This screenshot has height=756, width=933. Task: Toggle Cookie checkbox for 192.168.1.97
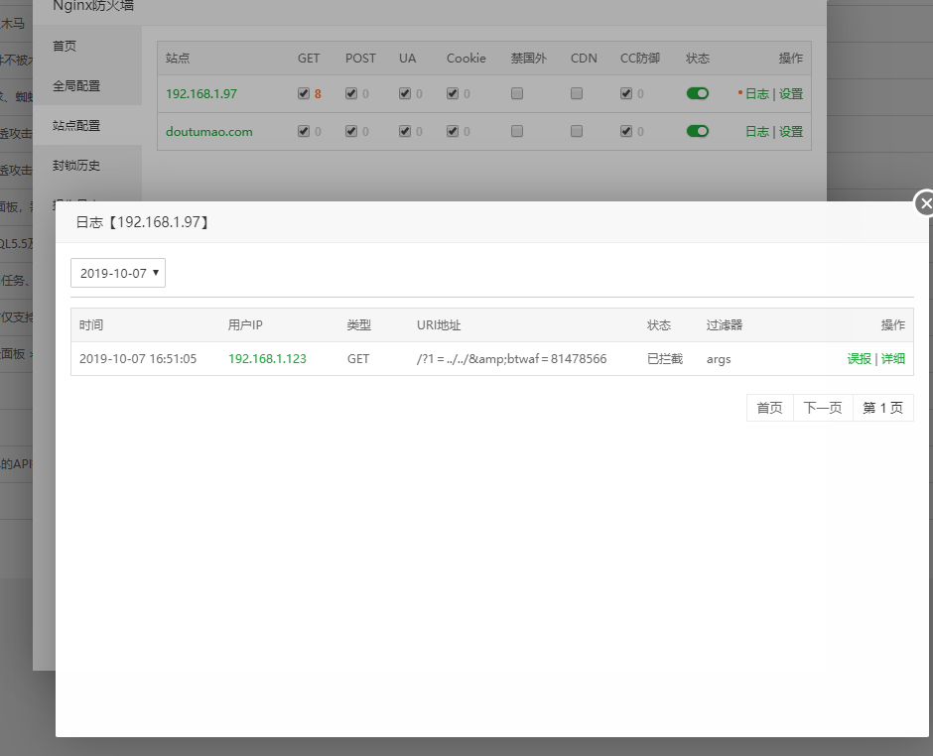pyautogui.click(x=453, y=93)
